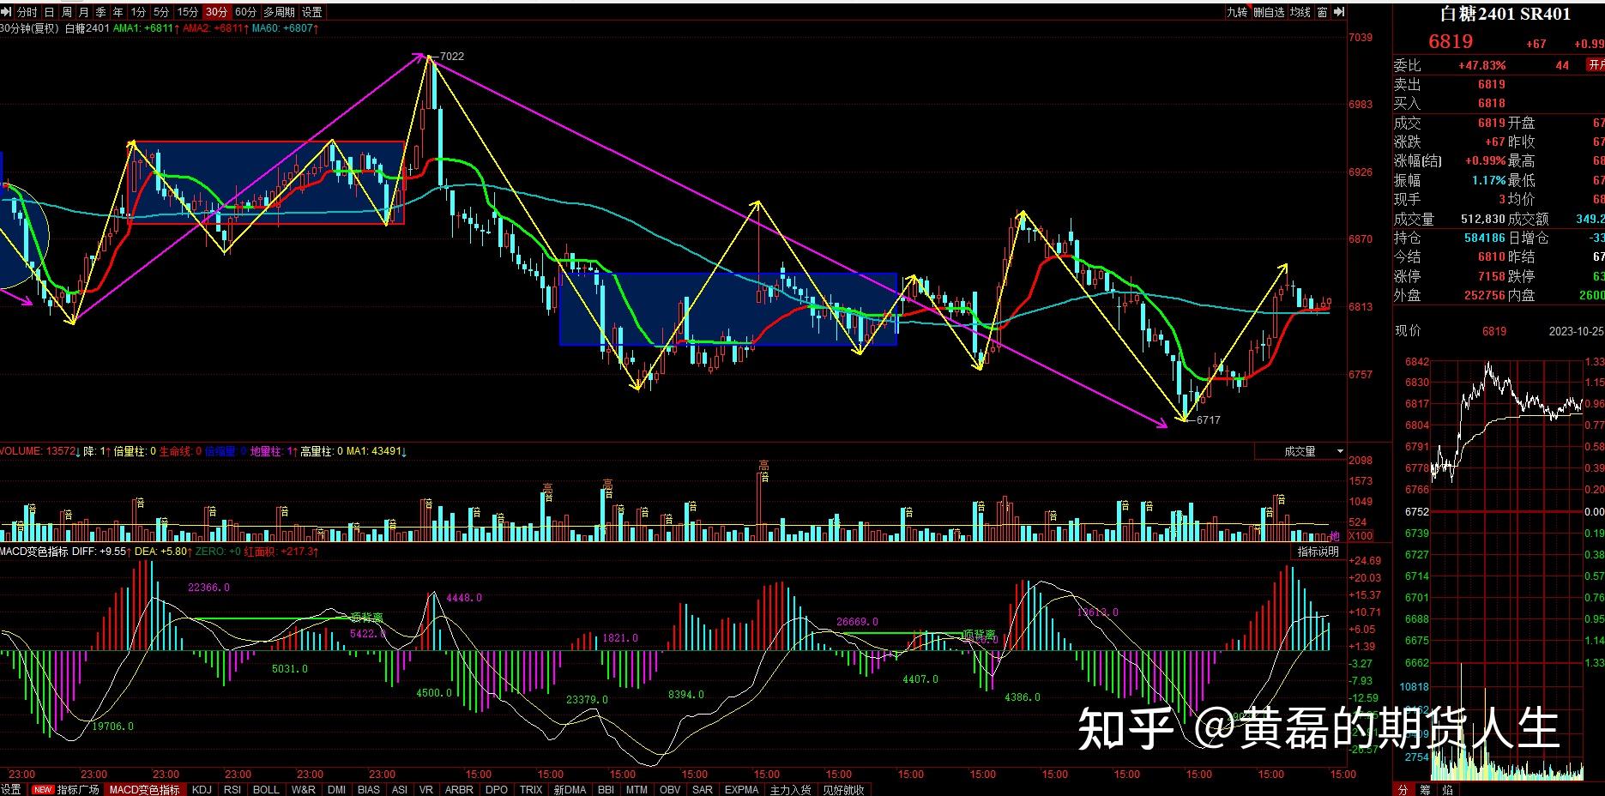Switch to the 5分 period
The width and height of the screenshot is (1605, 796).
point(161,12)
